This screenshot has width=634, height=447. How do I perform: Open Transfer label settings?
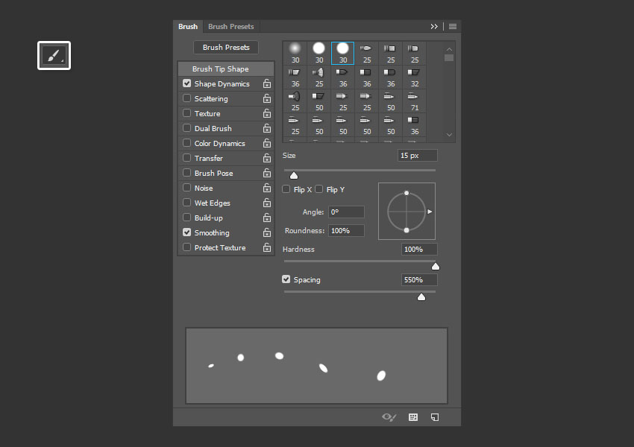click(x=208, y=158)
